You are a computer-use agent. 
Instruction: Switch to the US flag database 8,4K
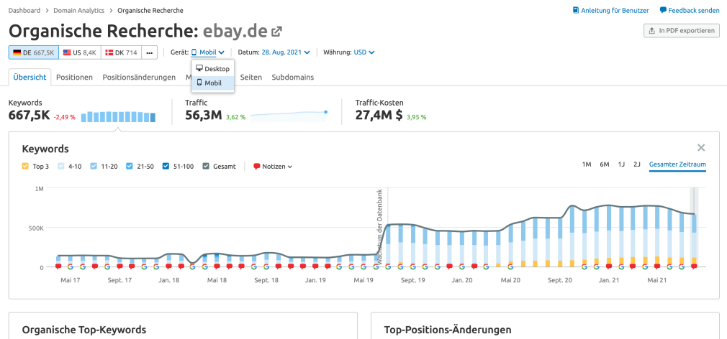80,52
